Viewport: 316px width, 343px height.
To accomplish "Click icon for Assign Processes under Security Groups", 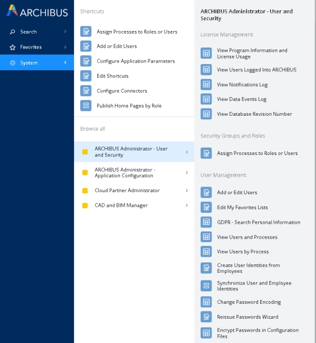I will click(x=206, y=153).
